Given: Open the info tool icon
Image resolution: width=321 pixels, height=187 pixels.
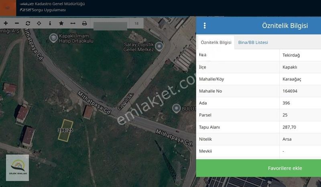Looking at the screenshot, I should [50, 23].
